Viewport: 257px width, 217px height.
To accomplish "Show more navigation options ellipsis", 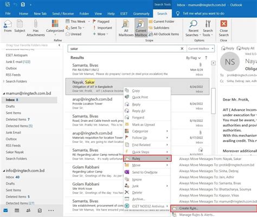I will [51, 211].
